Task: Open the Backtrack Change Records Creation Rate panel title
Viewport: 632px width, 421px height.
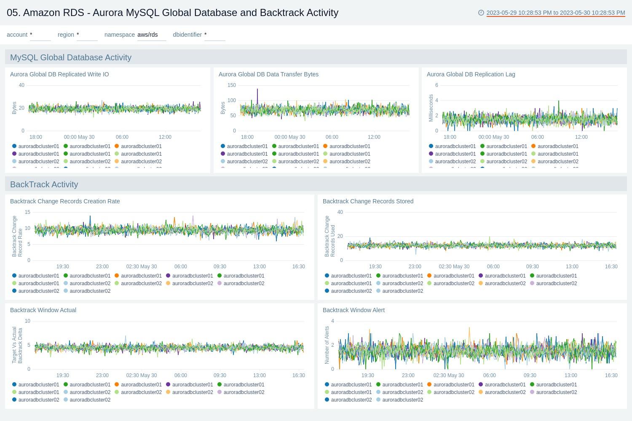Action: 65,201
